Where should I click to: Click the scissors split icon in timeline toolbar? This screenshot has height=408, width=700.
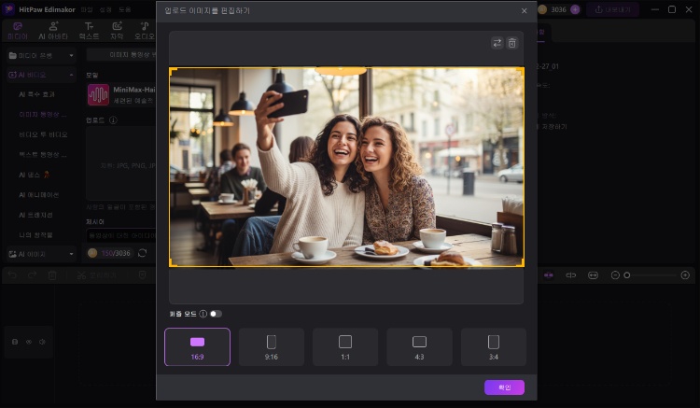(81, 275)
